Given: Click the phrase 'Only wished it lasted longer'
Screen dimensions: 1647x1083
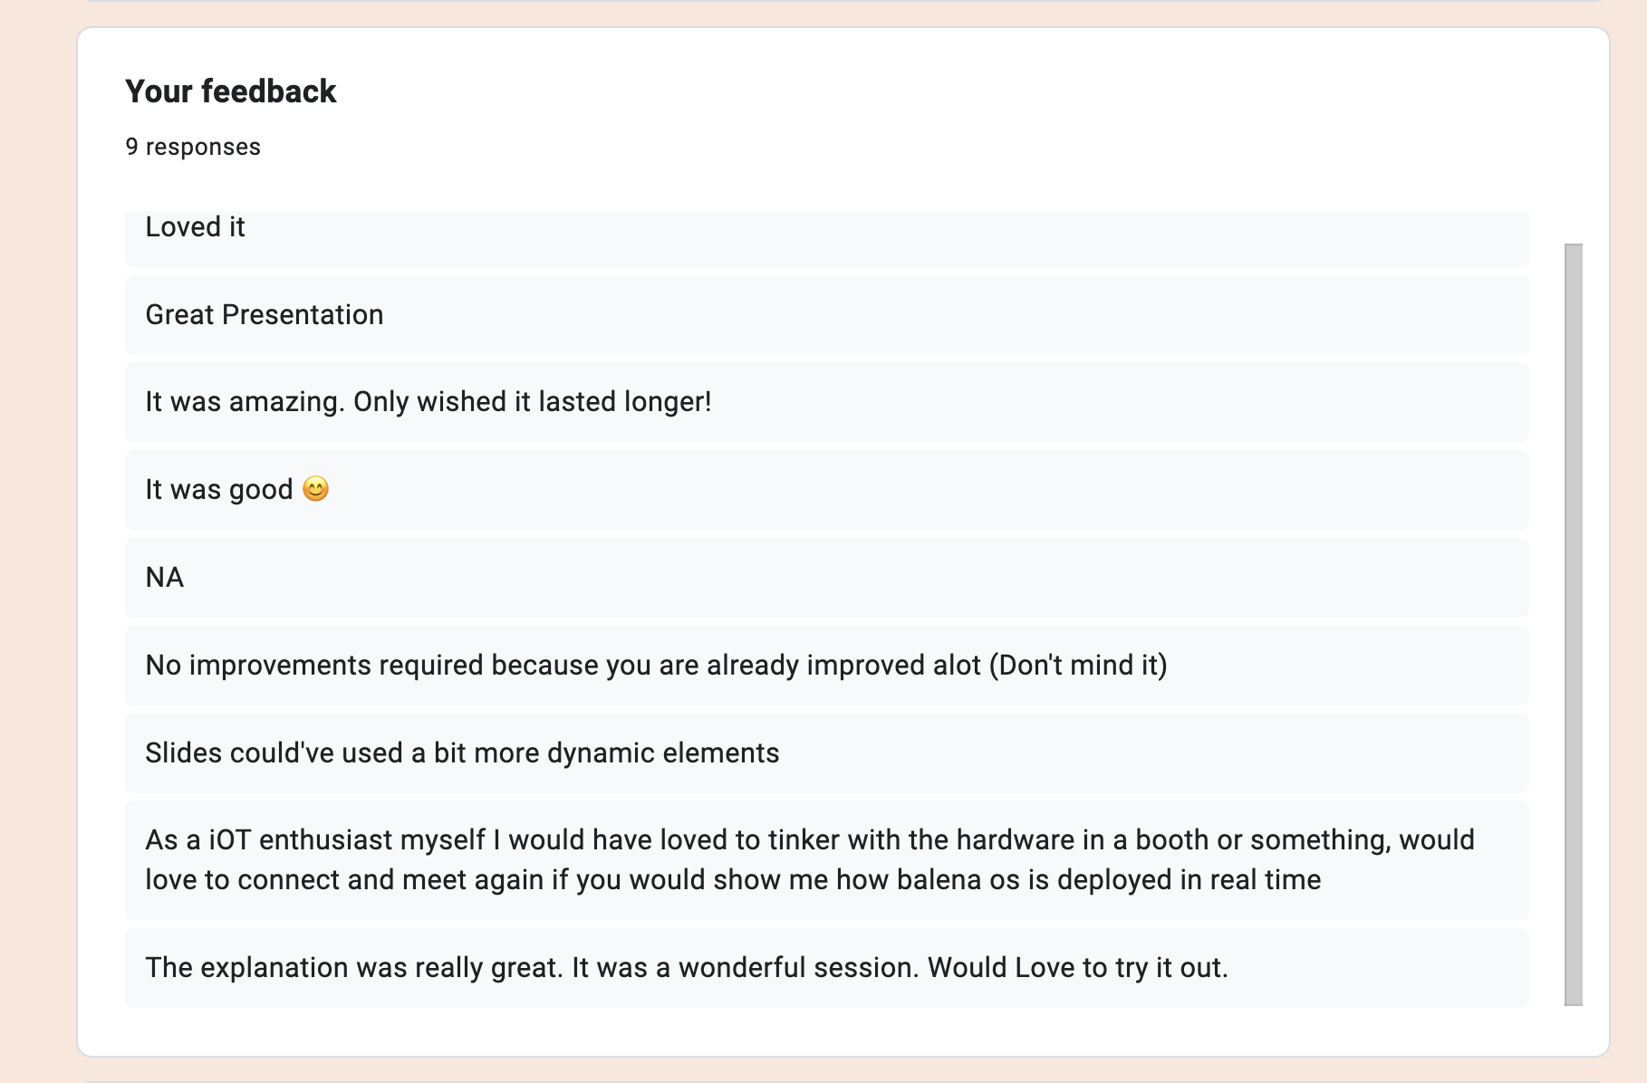Looking at the screenshot, I should pos(535,402).
